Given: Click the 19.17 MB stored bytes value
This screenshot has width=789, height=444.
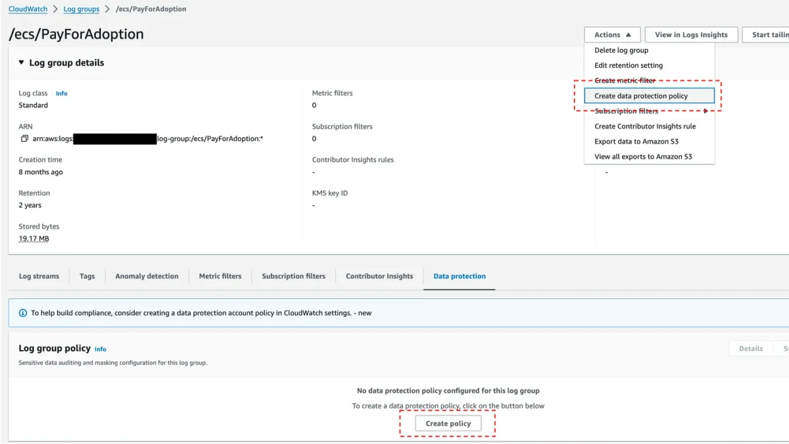Looking at the screenshot, I should (x=34, y=239).
